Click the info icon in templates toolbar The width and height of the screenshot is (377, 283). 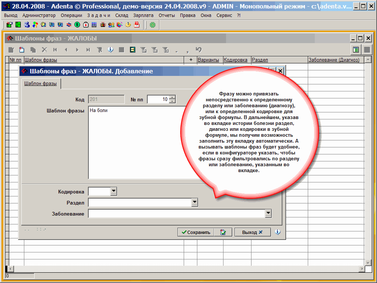[110, 50]
